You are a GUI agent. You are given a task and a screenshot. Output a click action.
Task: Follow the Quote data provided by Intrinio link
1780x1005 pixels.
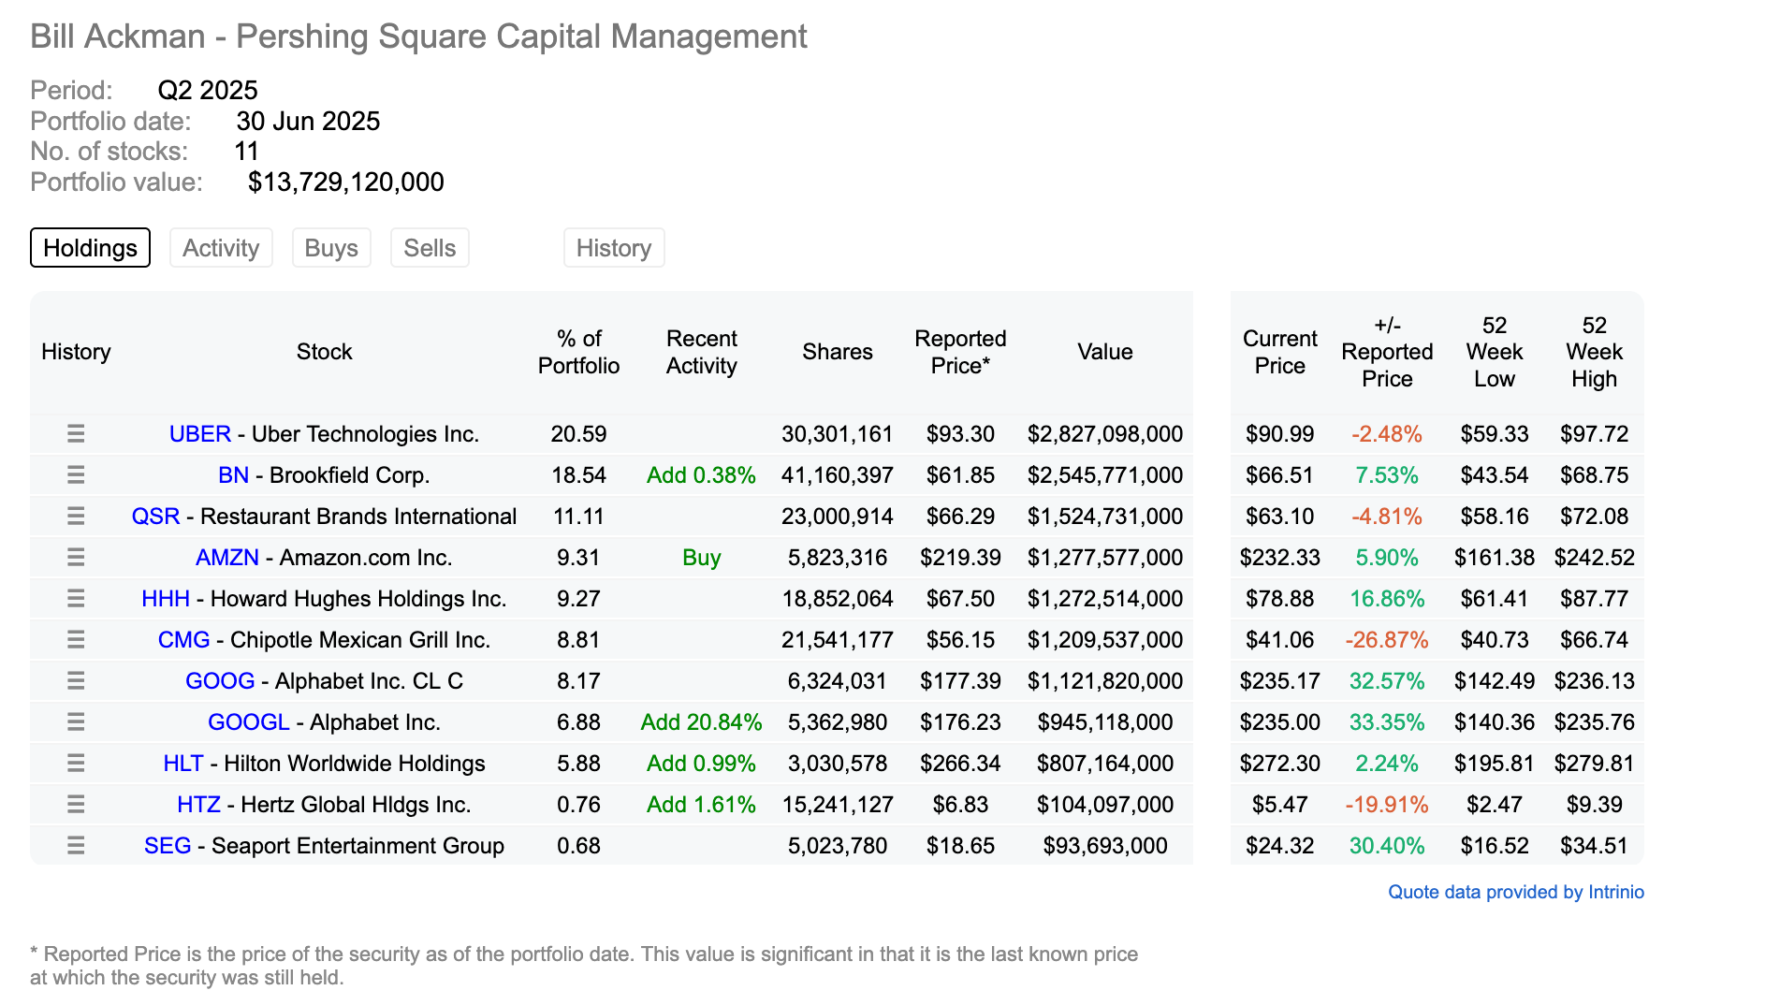coord(1516,892)
